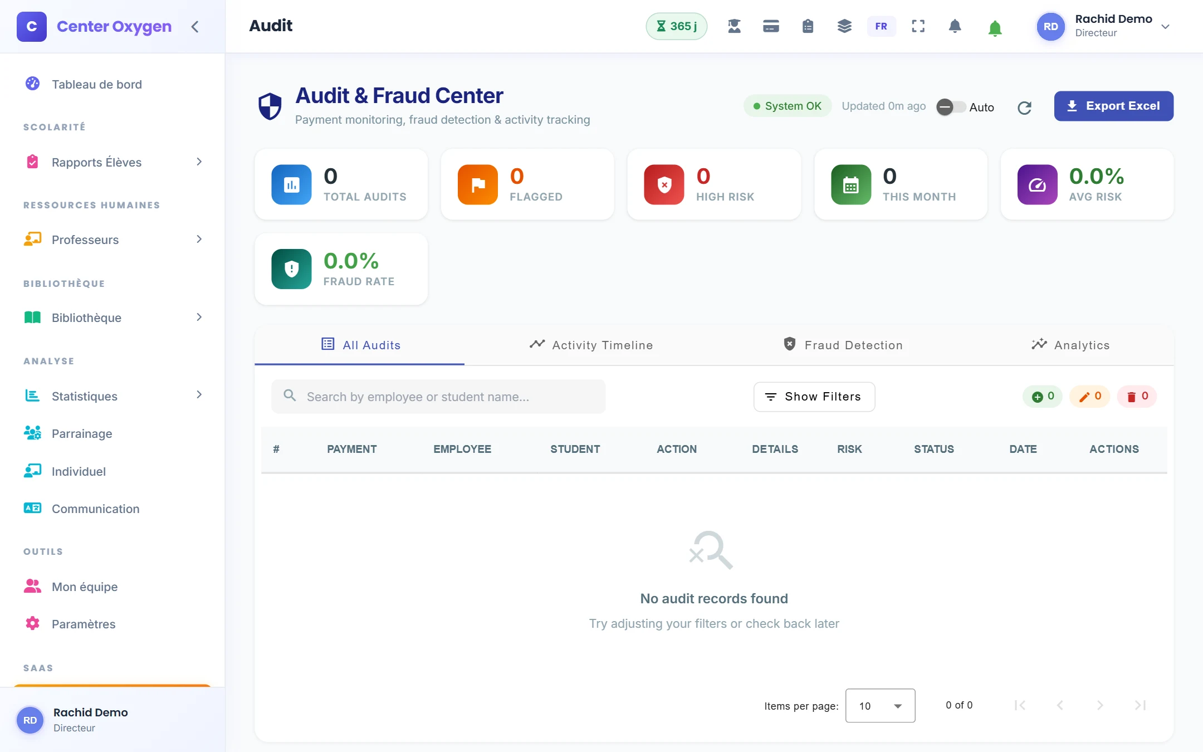Image resolution: width=1203 pixels, height=752 pixels.
Task: Click the DATE column header
Action: (1023, 449)
